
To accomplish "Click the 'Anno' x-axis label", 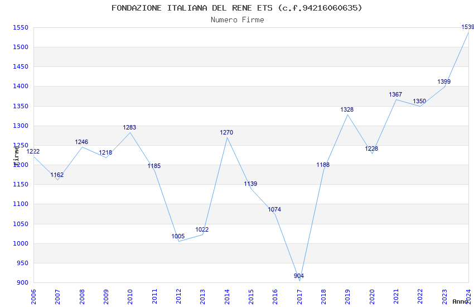I will click(x=460, y=301).
